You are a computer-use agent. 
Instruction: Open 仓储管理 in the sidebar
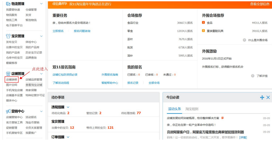pyautogui.click(x=31, y=10)
